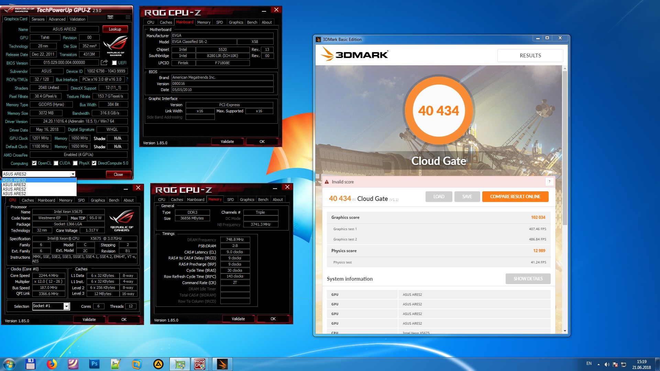The image size is (660, 371).
Task: Toggle the DirectCompute 5.0 checkbox
Action: [x=94, y=163]
